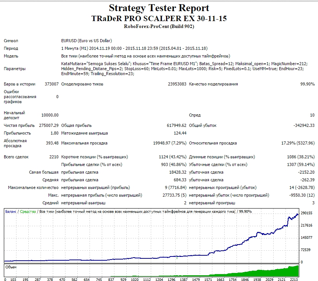Click the 'Матожидание выигрыша' label
This screenshot has height=281, width=318.
pyautogui.click(x=84, y=133)
